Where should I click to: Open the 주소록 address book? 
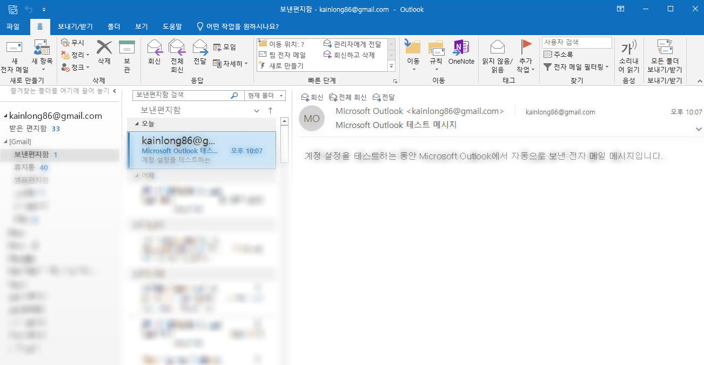[558, 55]
